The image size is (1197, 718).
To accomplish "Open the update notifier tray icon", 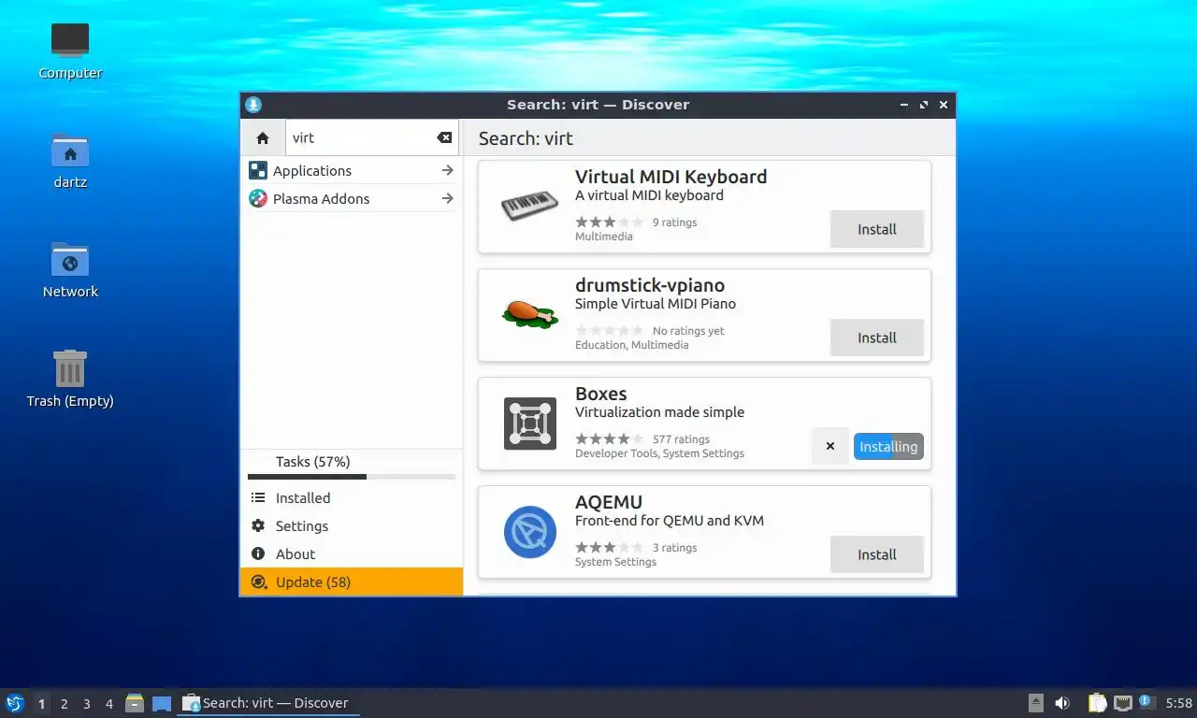I will pos(1147,703).
